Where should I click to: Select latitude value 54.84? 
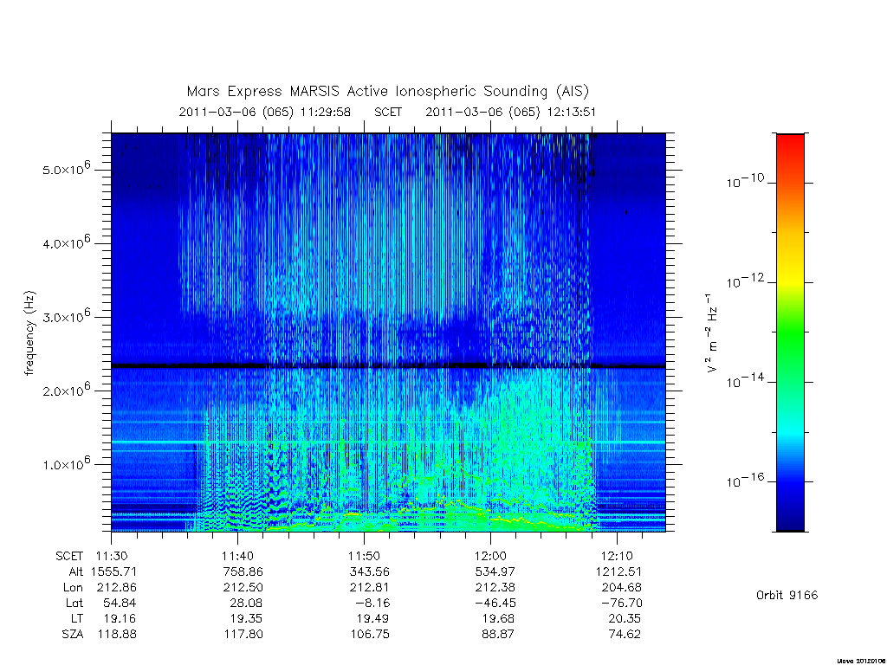pyautogui.click(x=120, y=603)
